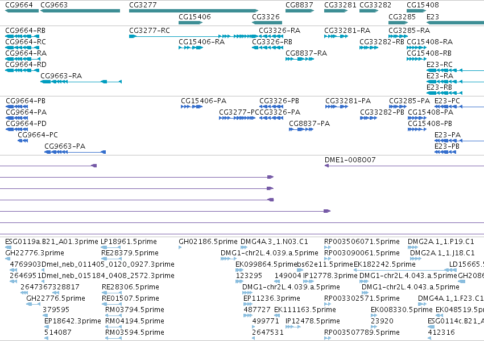The image size is (484, 341).
Task: Select transcript CG9664-RA
Action: [26, 53]
